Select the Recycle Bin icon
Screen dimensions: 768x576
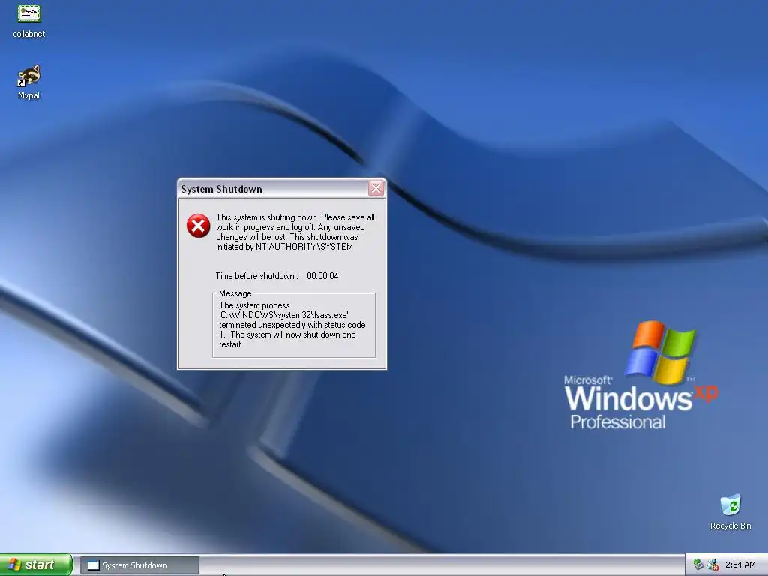pos(730,512)
